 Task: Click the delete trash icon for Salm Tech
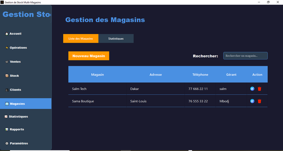click(260, 89)
